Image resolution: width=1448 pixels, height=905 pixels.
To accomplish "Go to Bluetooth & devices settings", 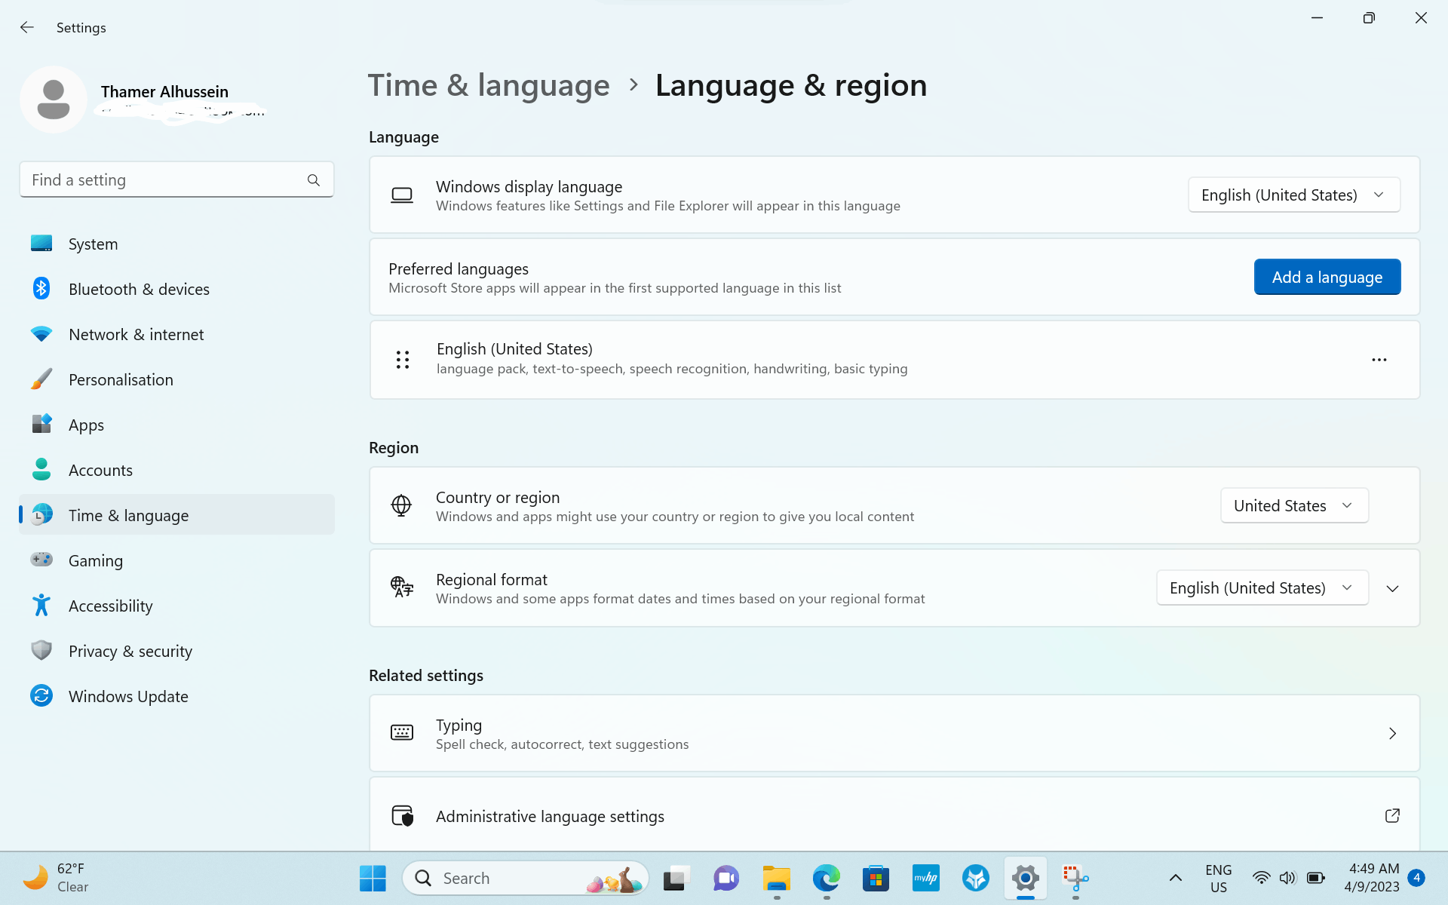I will coord(139,290).
